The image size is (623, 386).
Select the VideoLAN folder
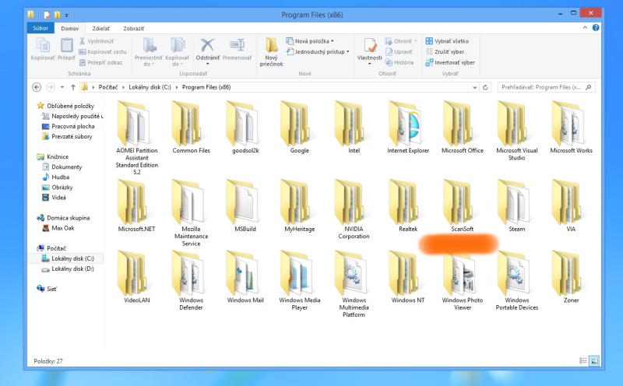point(137,277)
